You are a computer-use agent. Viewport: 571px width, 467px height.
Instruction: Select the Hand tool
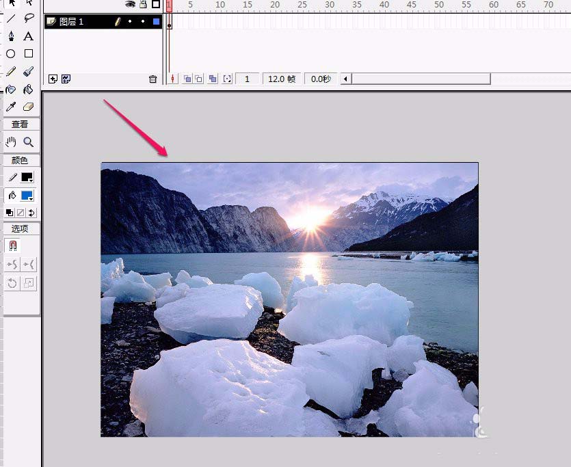(11, 142)
